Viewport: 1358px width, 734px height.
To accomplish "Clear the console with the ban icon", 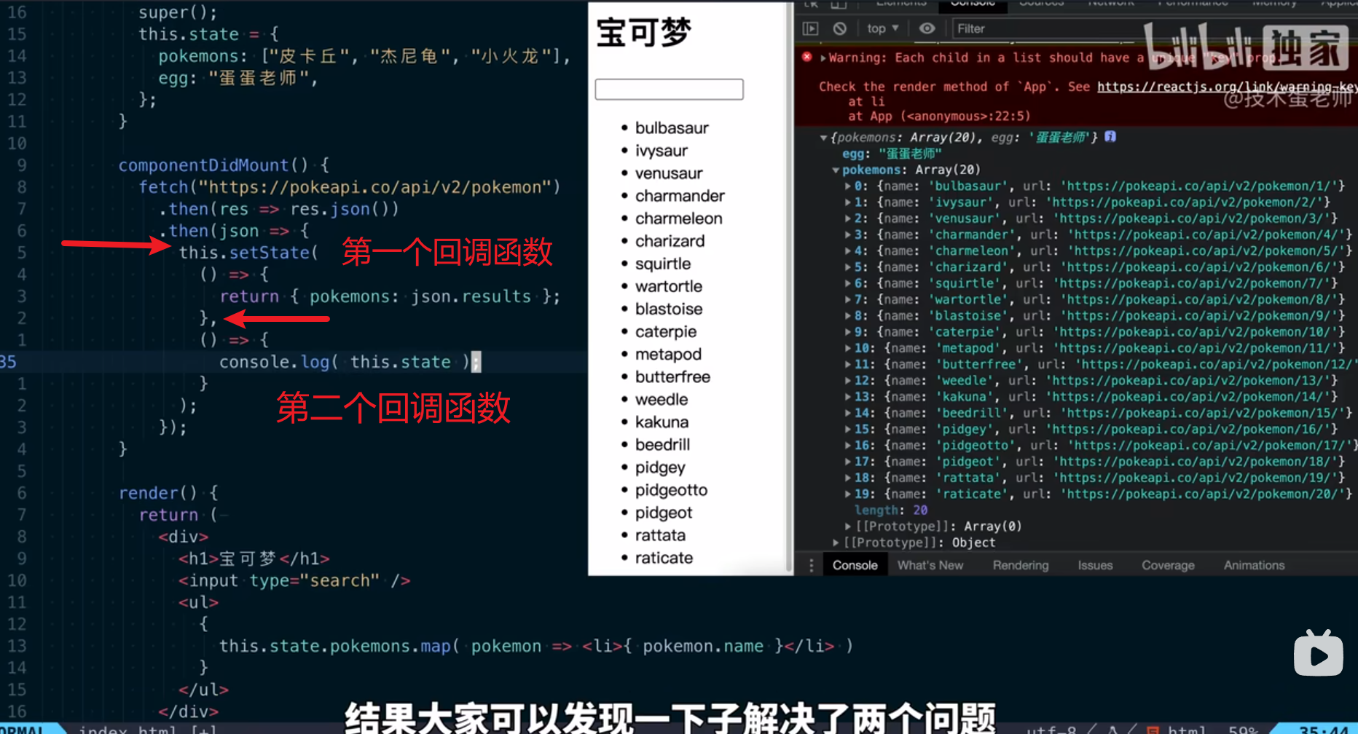I will [x=840, y=28].
